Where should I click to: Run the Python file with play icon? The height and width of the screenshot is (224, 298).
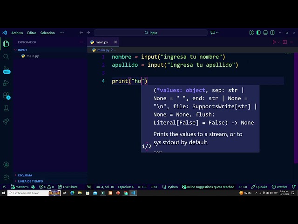pos(274,42)
